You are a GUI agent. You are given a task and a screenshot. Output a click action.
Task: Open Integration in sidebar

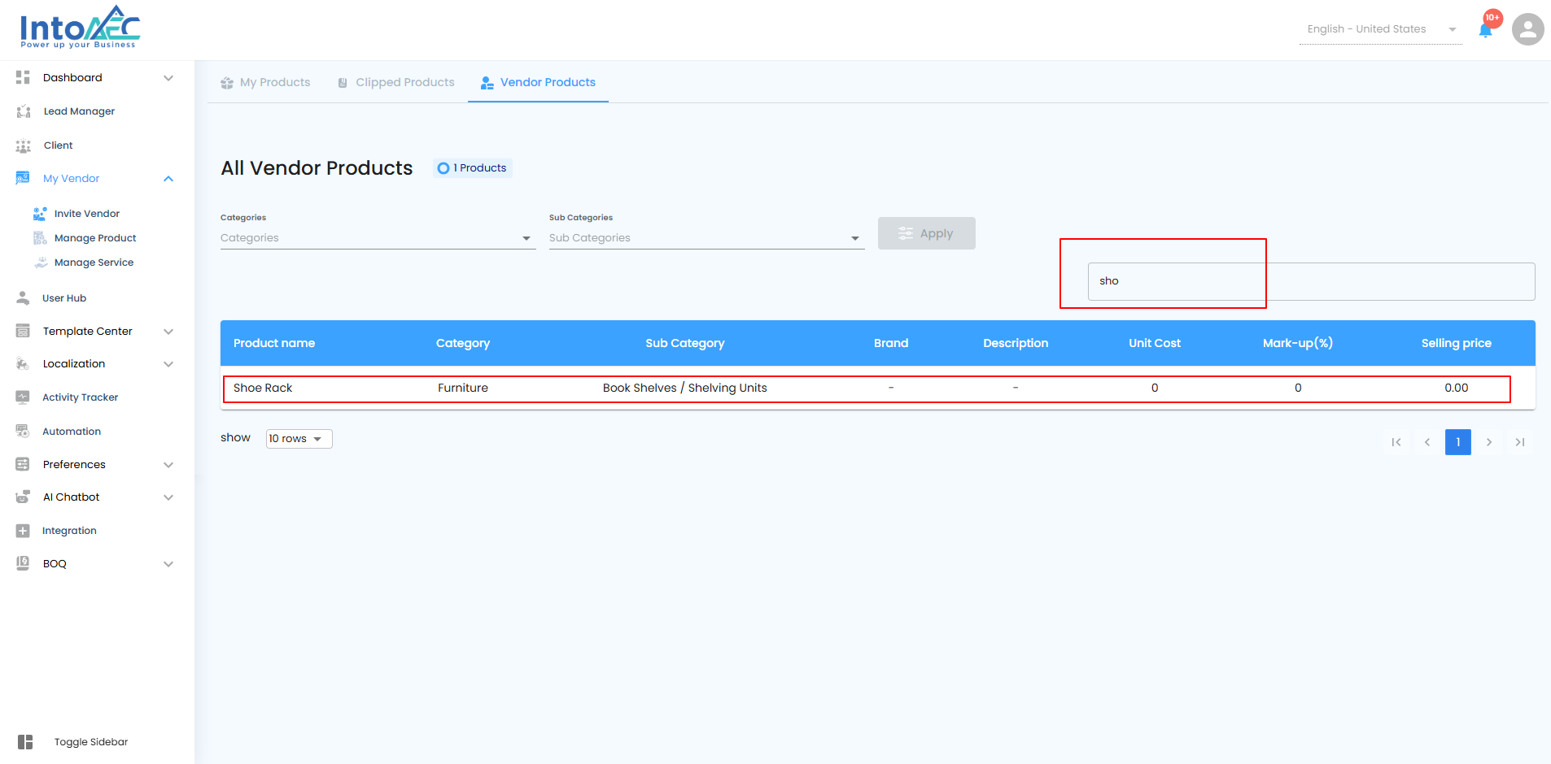(x=69, y=531)
